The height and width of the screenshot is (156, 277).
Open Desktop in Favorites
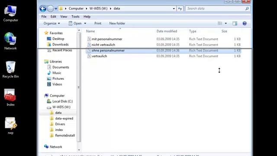(x=58, y=39)
